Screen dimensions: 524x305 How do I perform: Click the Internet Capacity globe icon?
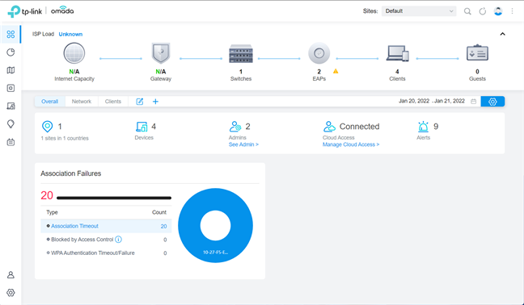pos(74,53)
